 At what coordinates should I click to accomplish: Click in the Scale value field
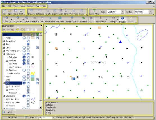pyautogui.click(x=45, y=117)
